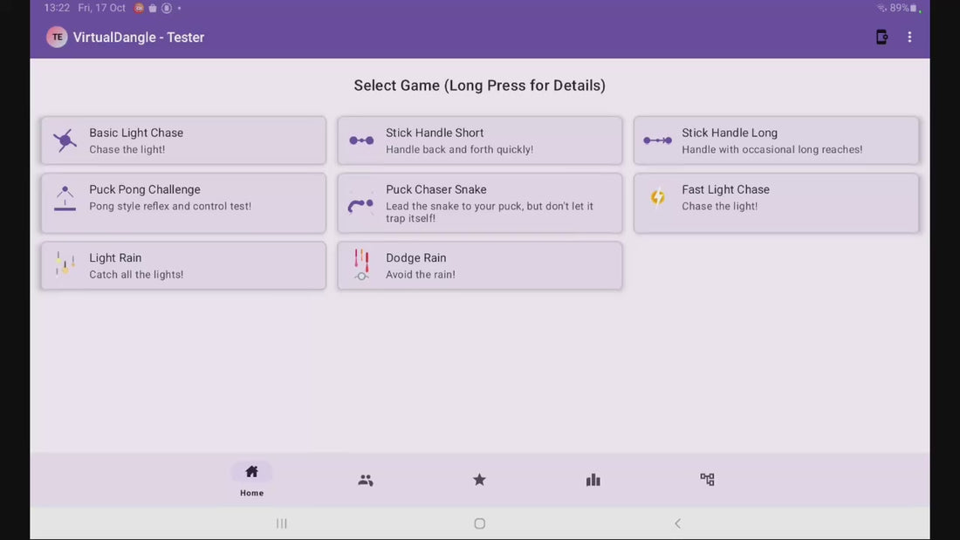Open the hierarchy tree tab

pyautogui.click(x=707, y=480)
